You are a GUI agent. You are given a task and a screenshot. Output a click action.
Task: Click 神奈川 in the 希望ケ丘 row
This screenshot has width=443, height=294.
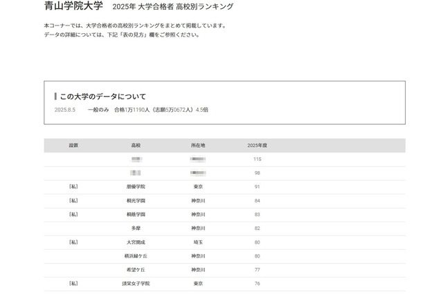(198, 270)
